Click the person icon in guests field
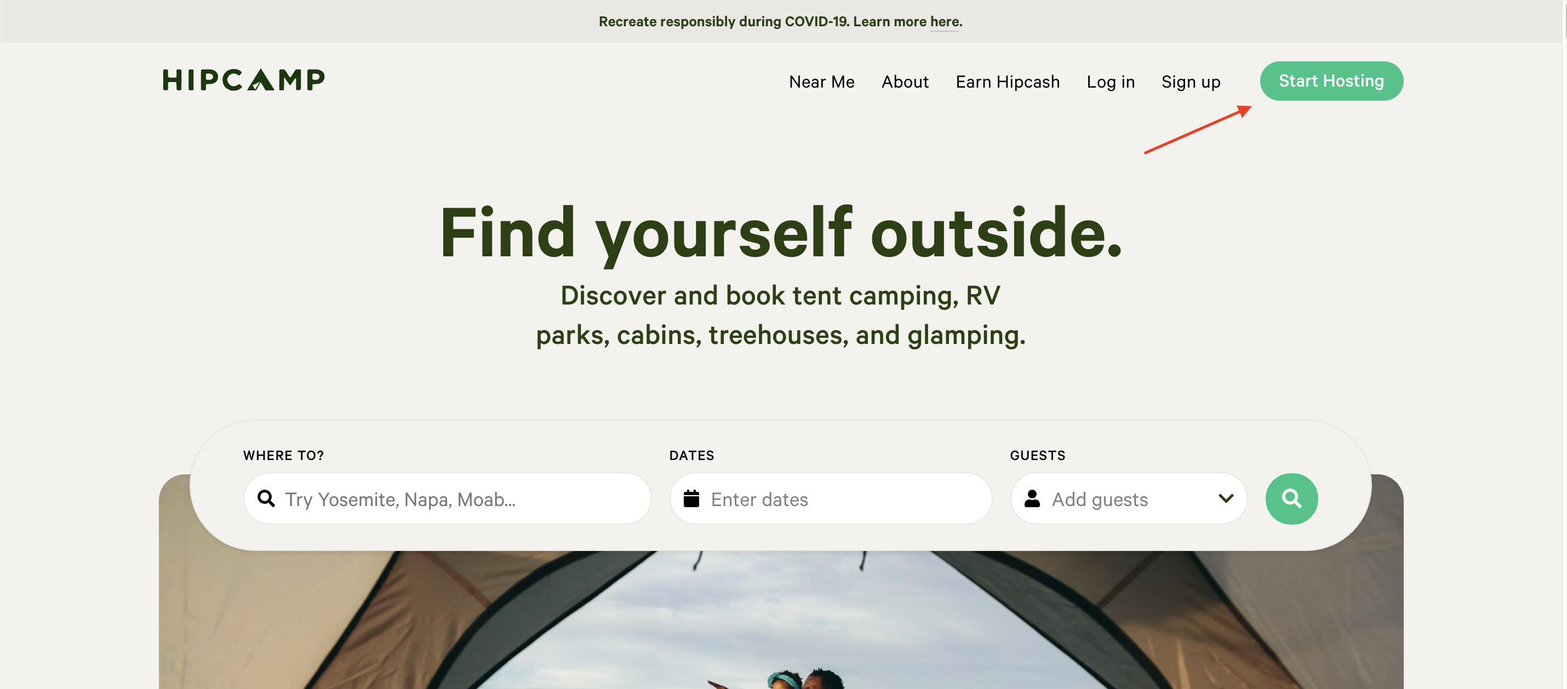The image size is (1567, 689). point(1032,498)
